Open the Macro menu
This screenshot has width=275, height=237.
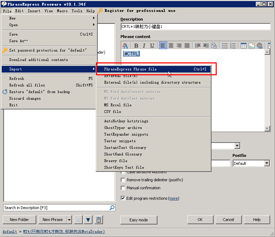62,11
